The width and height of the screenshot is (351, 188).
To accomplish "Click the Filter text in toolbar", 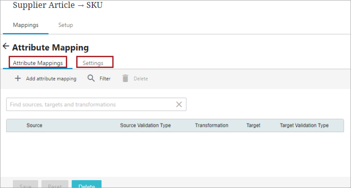I will (x=105, y=79).
